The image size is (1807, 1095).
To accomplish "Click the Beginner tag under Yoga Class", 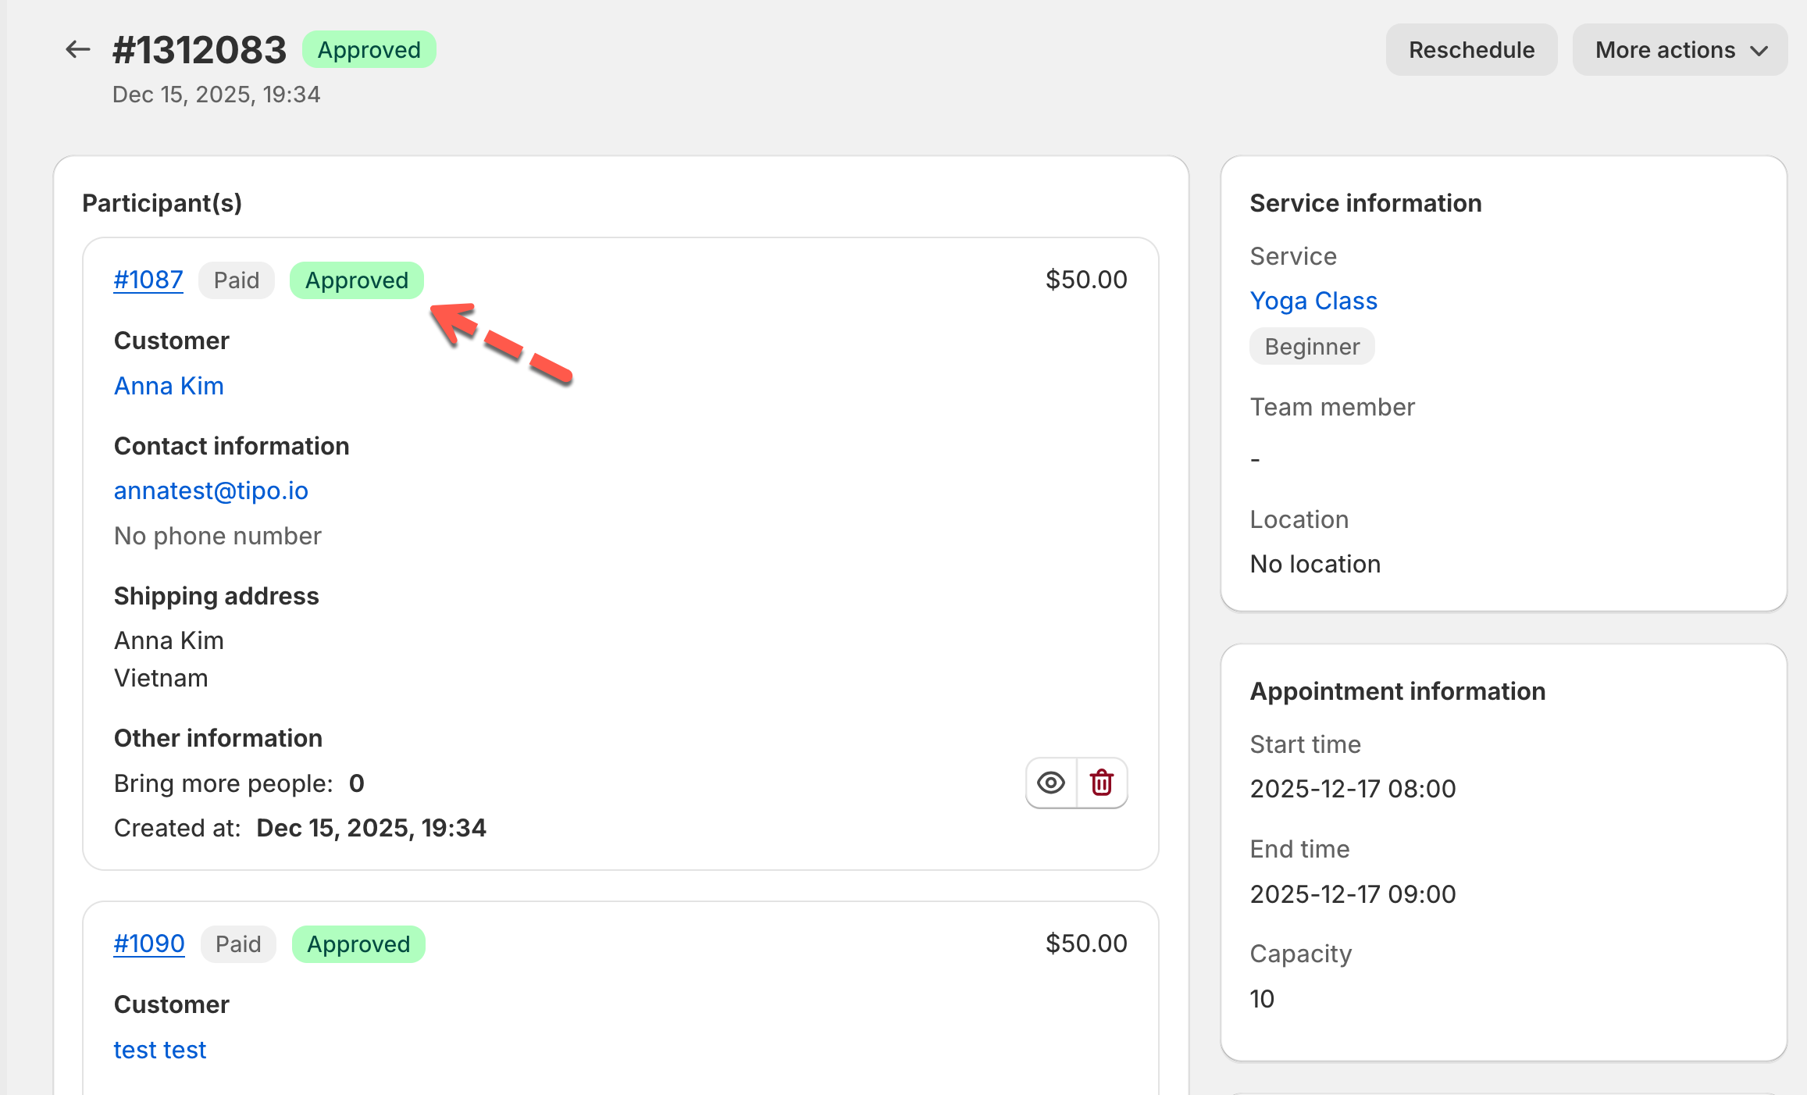I will click(x=1312, y=347).
